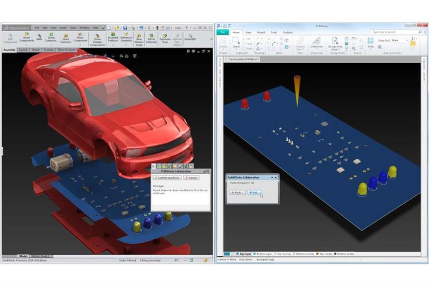The width and height of the screenshot is (429, 286).
Task: Click the PCBWorks save quick-access icon
Action: tap(225, 26)
